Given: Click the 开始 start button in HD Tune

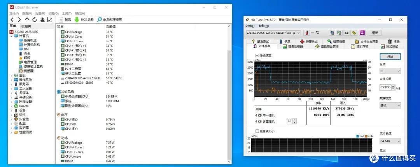Looking at the screenshot, I should pyautogui.click(x=390, y=57).
